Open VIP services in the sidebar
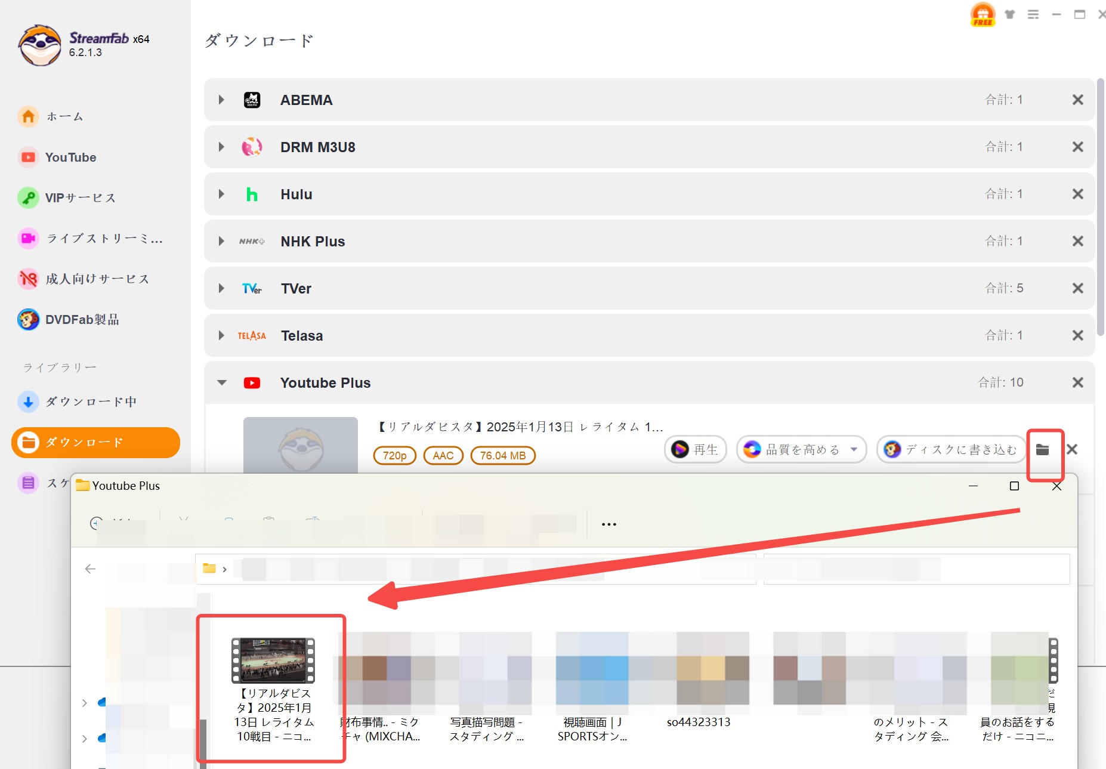Viewport: 1106px width, 769px height. pos(67,197)
